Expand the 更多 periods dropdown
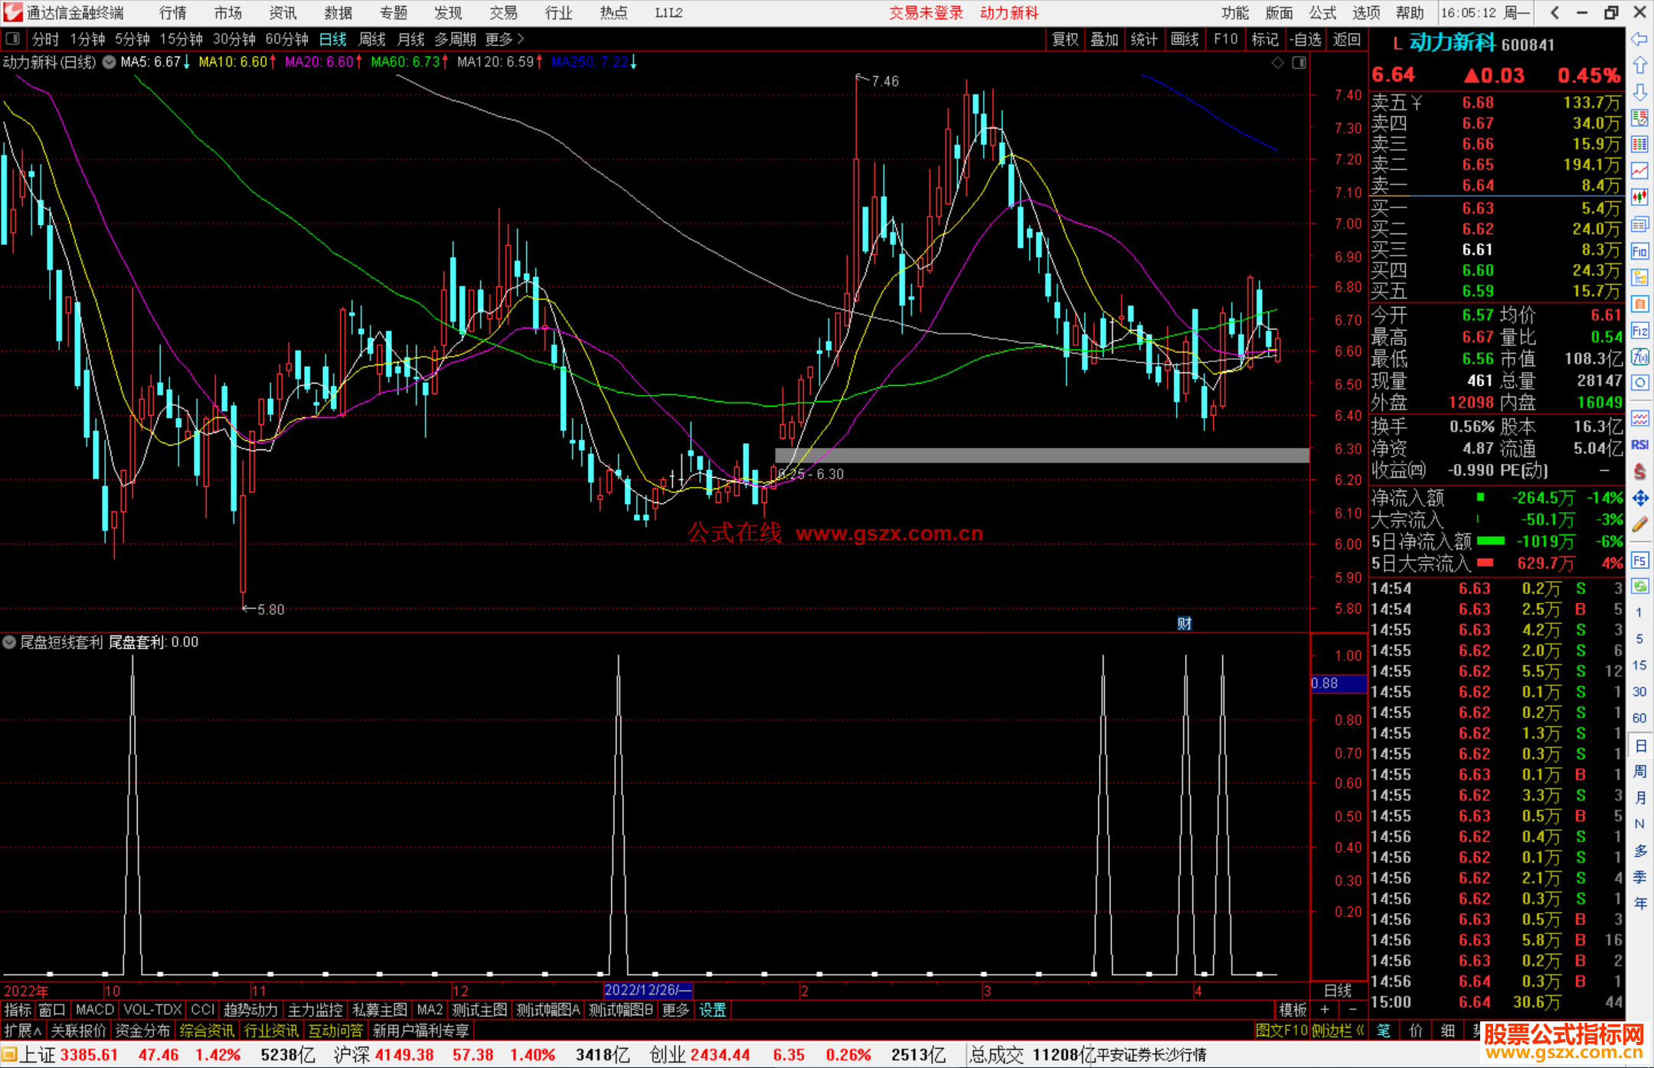The width and height of the screenshot is (1654, 1068). pyautogui.click(x=504, y=39)
